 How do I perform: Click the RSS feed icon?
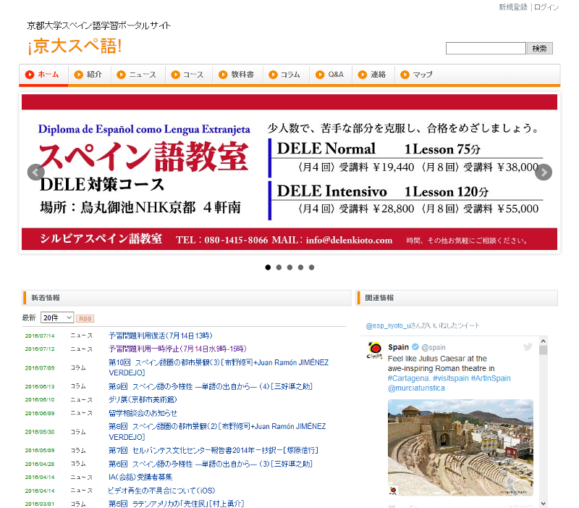click(85, 319)
